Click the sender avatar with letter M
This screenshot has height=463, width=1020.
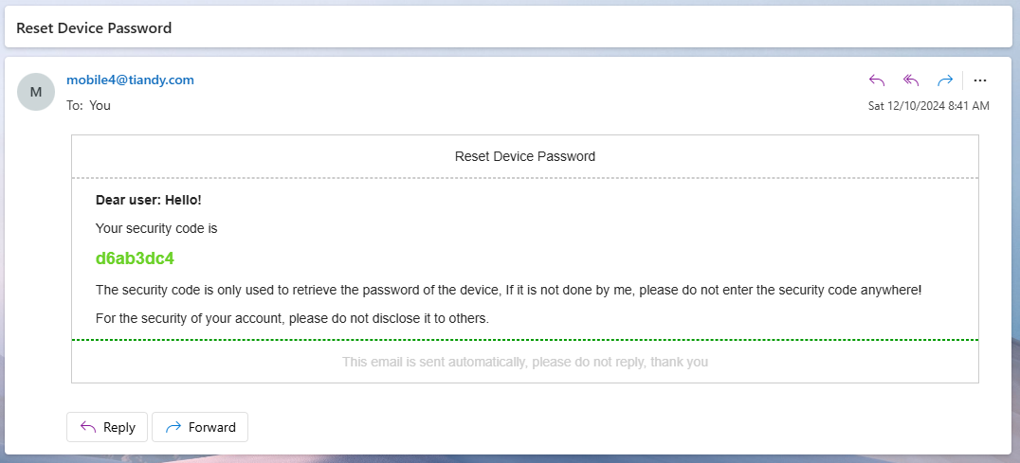tap(36, 92)
